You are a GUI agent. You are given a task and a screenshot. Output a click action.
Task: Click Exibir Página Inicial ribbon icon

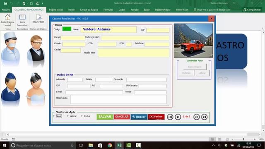(x=7, y=20)
